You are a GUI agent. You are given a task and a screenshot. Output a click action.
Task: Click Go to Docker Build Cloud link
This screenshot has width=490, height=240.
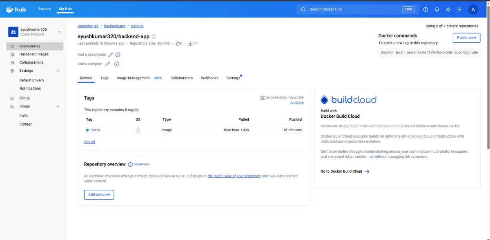coord(341,172)
